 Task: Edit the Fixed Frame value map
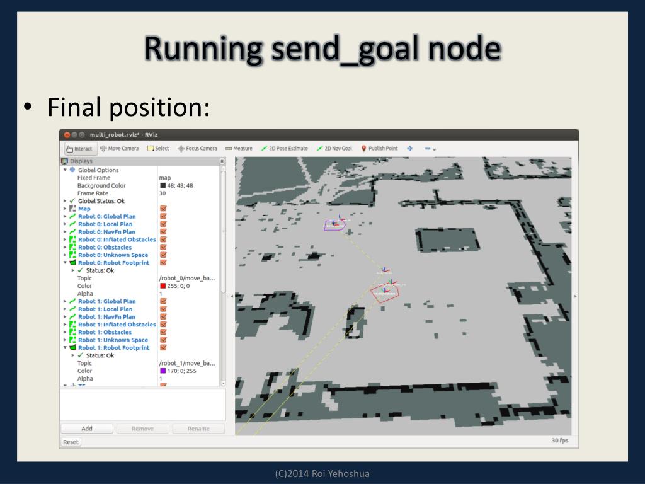[x=165, y=178]
